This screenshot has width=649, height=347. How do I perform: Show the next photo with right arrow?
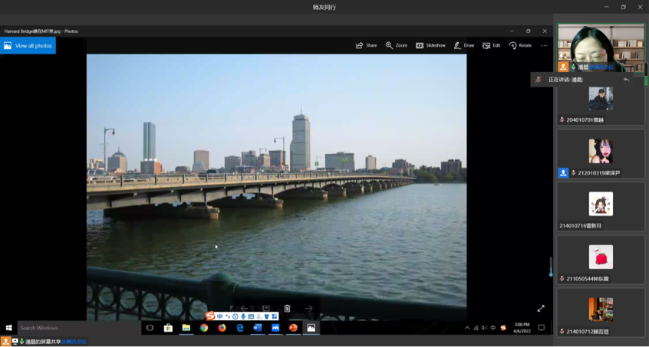(x=309, y=309)
